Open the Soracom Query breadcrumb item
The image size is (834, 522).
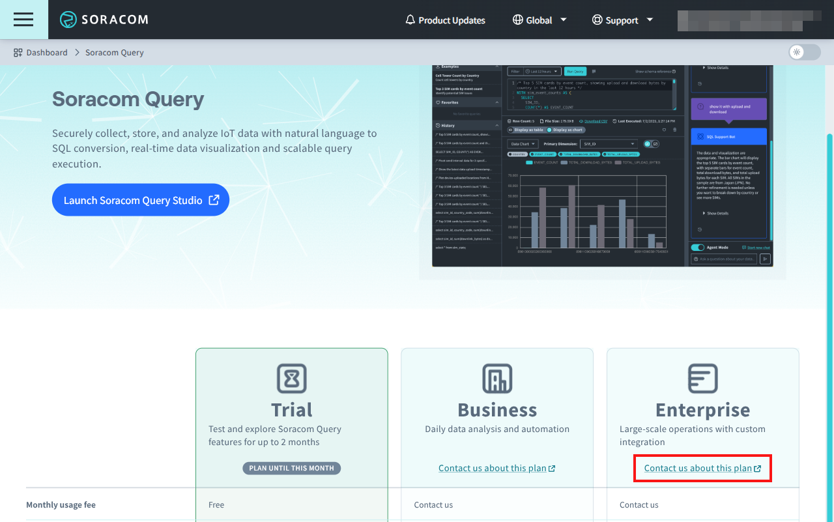pos(114,52)
